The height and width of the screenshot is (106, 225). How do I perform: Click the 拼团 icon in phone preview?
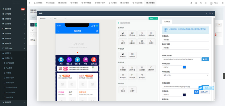pos(60,60)
